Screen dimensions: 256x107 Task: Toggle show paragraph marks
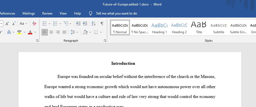click(102, 24)
